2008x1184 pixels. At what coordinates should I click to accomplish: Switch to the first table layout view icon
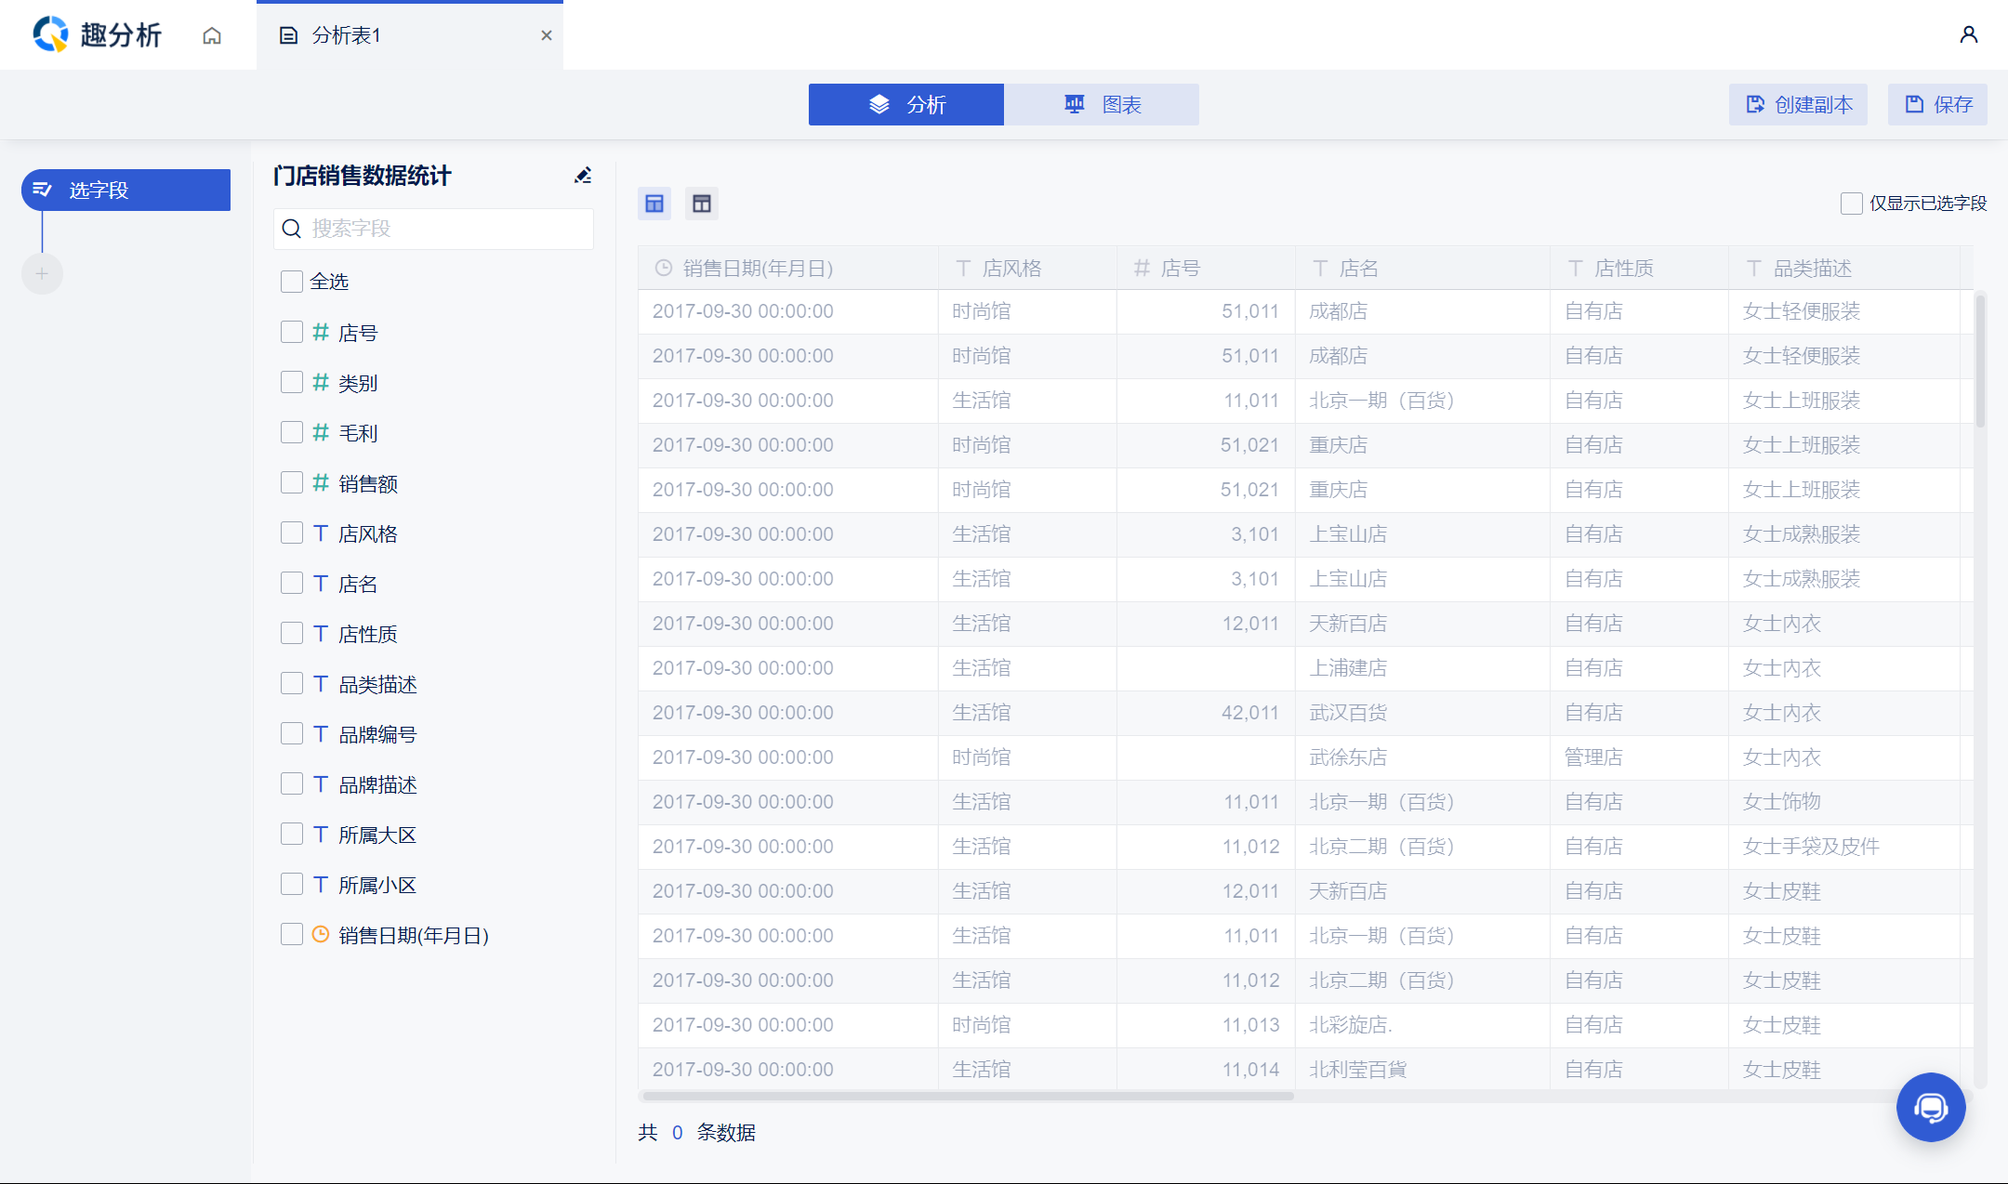[654, 204]
